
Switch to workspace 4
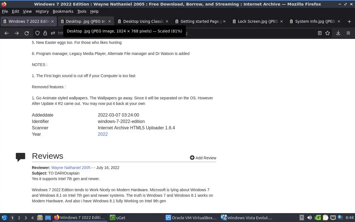[x=32, y=218]
